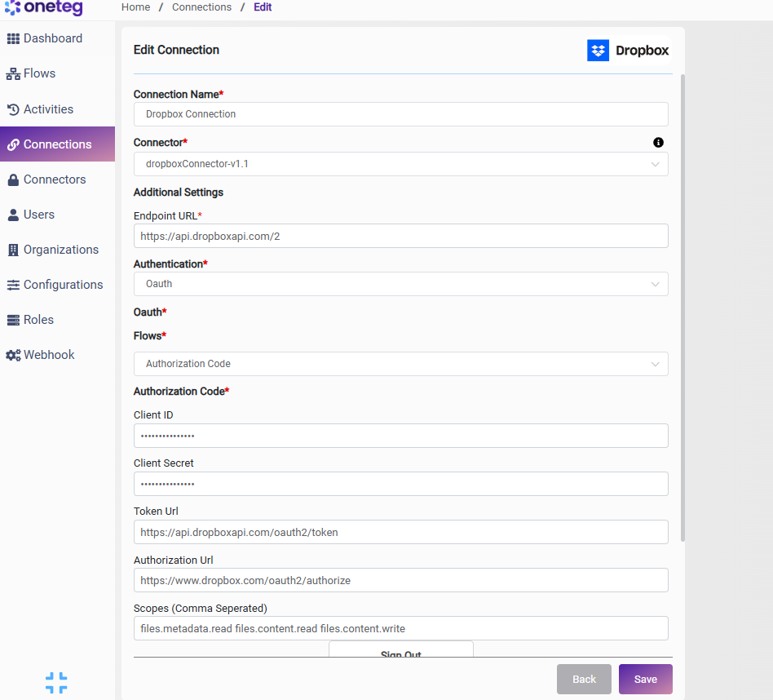Click the collapse fullscreen icon at bottom-left
This screenshot has height=700, width=773.
tap(56, 683)
